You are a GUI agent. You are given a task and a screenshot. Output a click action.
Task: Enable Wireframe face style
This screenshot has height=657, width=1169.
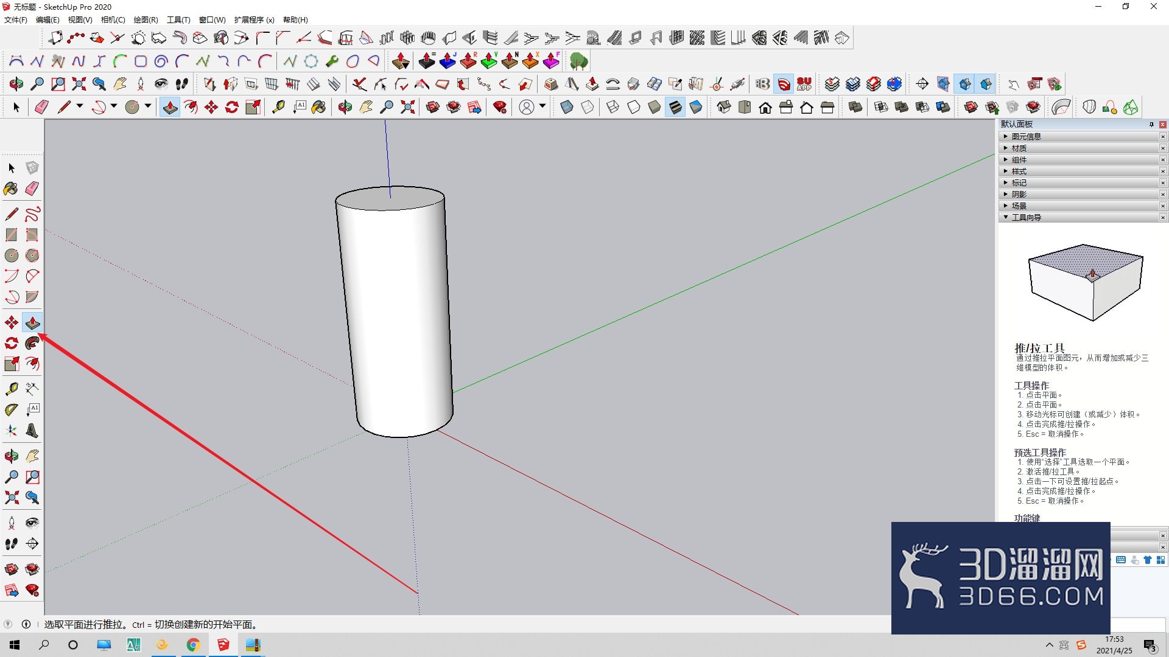613,108
